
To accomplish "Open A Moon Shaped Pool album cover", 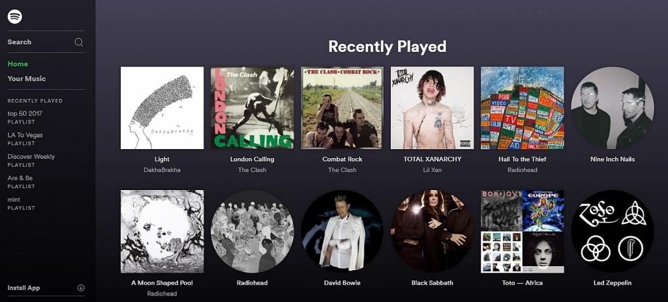I will pos(162,232).
